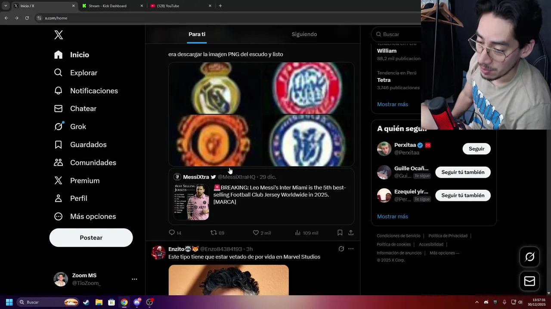This screenshot has width=551, height=309.
Task: Open Política de Privacidad link
Action: click(x=448, y=236)
